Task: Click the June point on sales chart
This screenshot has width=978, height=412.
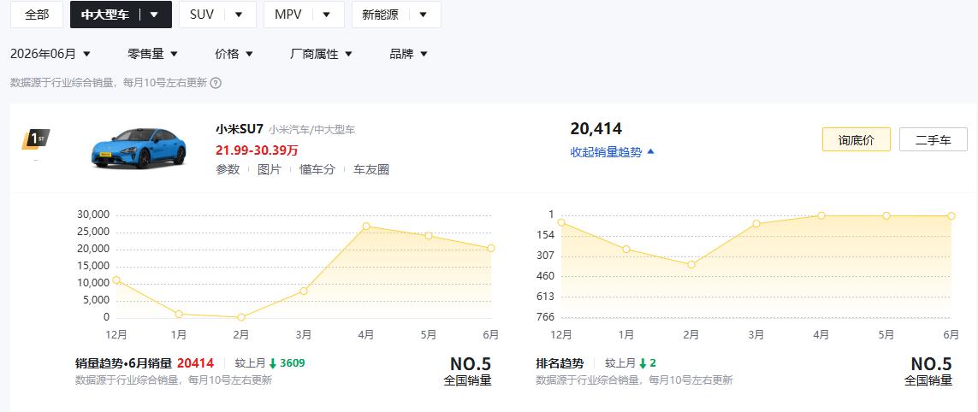Action: click(491, 248)
